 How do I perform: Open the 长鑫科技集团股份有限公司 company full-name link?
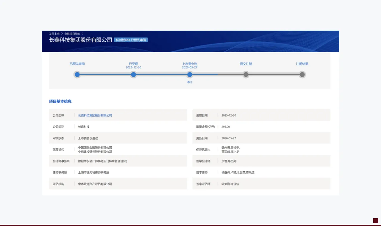pyautogui.click(x=95, y=115)
